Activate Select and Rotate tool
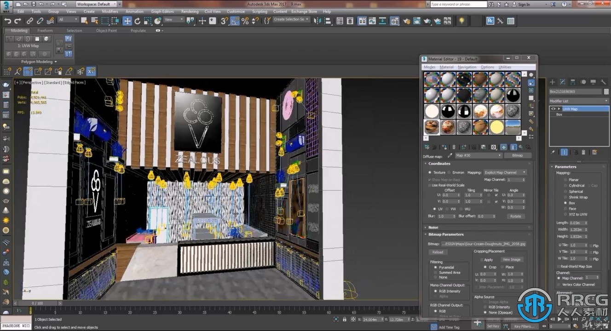 click(137, 21)
